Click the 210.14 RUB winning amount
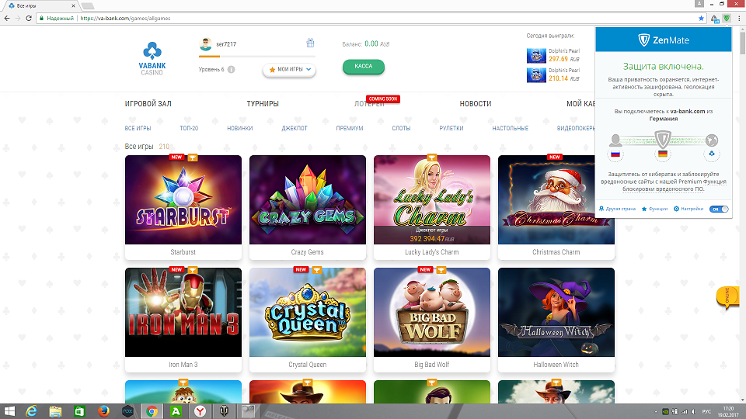 (x=564, y=78)
